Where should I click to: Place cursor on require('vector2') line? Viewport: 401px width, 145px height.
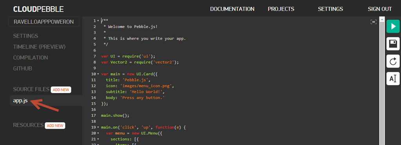[x=140, y=62]
